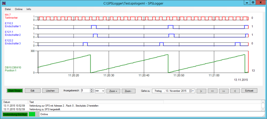Open the calendar dropdown of the date picker

[x=191, y=91]
